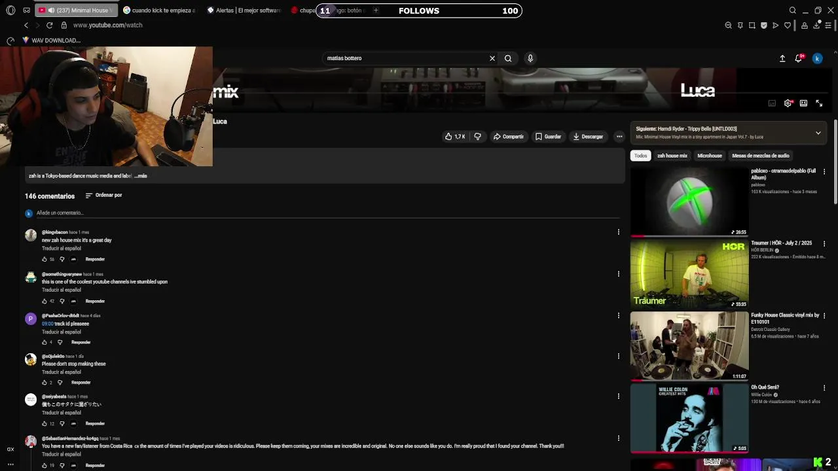The width and height of the screenshot is (838, 471).
Task: Share the video via Compartir
Action: (x=509, y=137)
